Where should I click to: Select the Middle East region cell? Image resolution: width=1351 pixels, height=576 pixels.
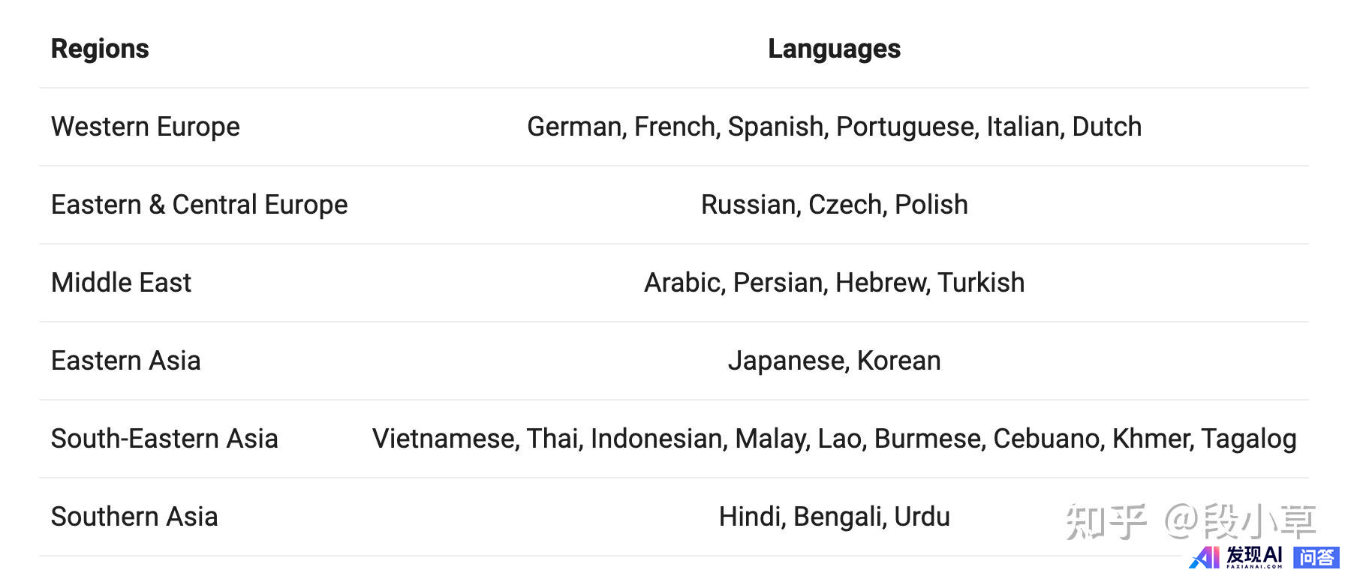[x=121, y=283]
